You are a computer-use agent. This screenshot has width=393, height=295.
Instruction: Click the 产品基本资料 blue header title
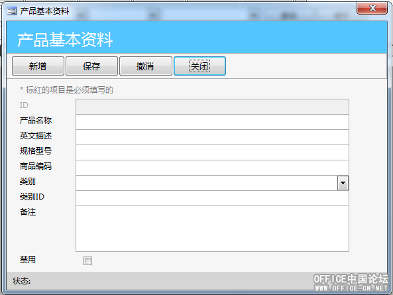(x=65, y=40)
